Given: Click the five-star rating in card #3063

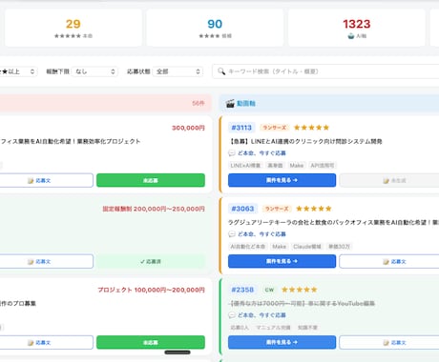Looking at the screenshot, I should tap(314, 209).
